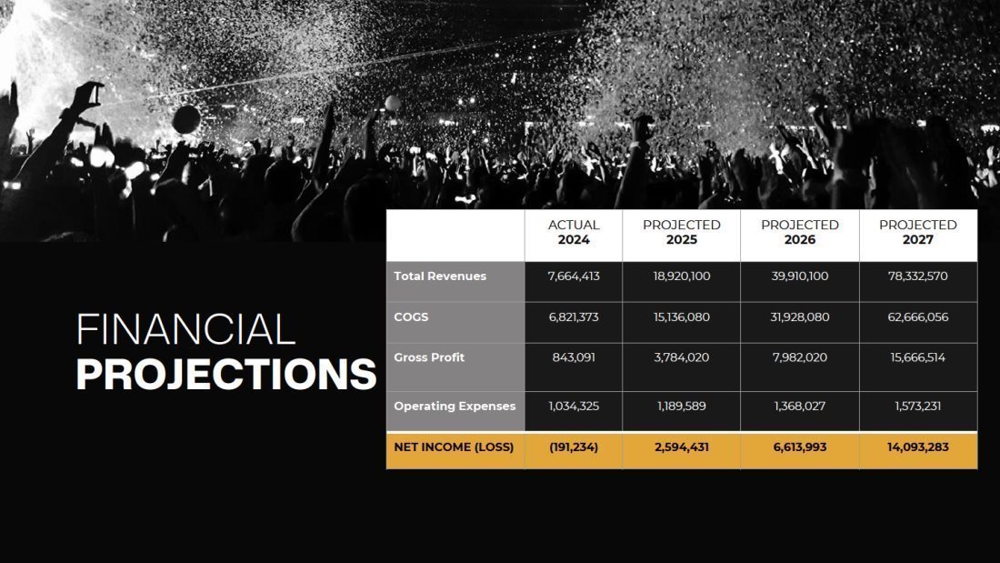The height and width of the screenshot is (563, 1000).
Task: Select the ACTUAL 2024 column header
Action: point(574,235)
